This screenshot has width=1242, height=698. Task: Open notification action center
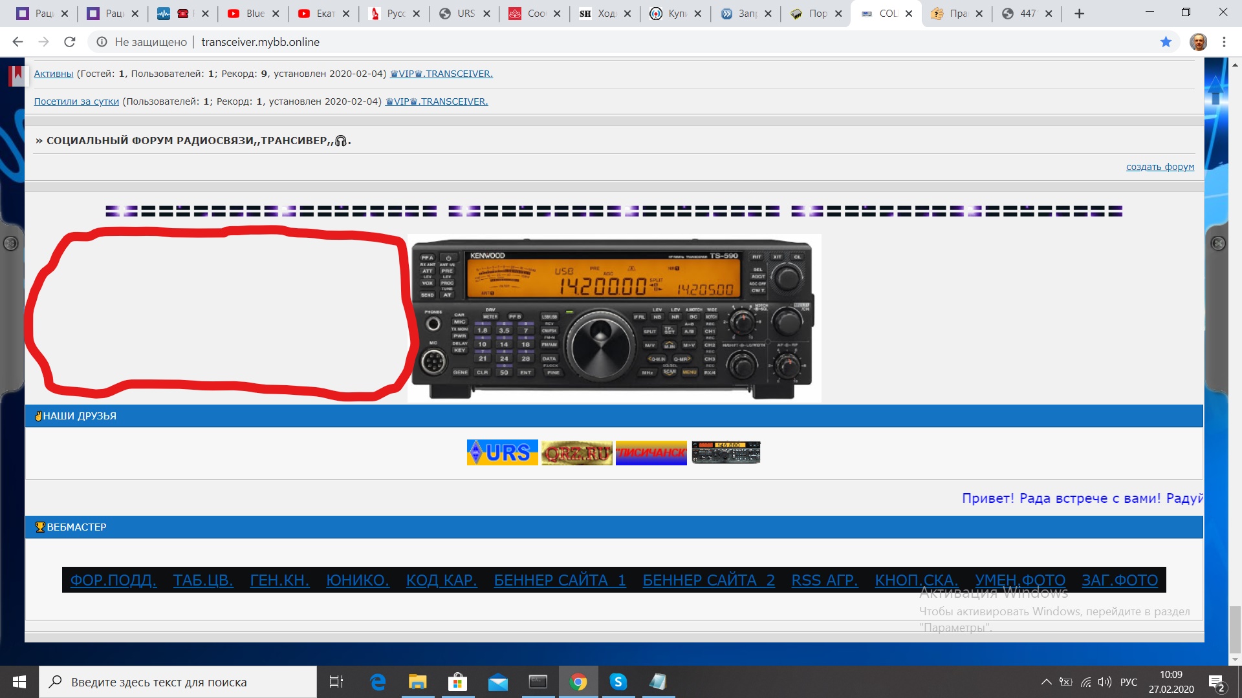(x=1216, y=682)
